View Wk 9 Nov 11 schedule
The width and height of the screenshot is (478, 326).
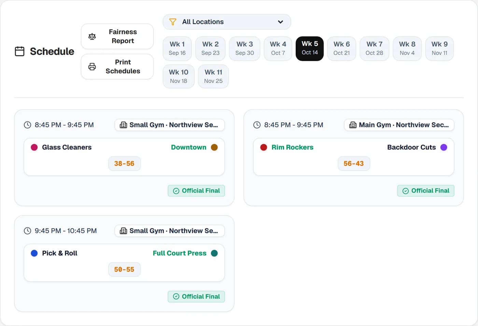click(x=439, y=48)
